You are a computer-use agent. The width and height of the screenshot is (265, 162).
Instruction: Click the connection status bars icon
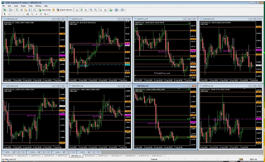(x=241, y=159)
